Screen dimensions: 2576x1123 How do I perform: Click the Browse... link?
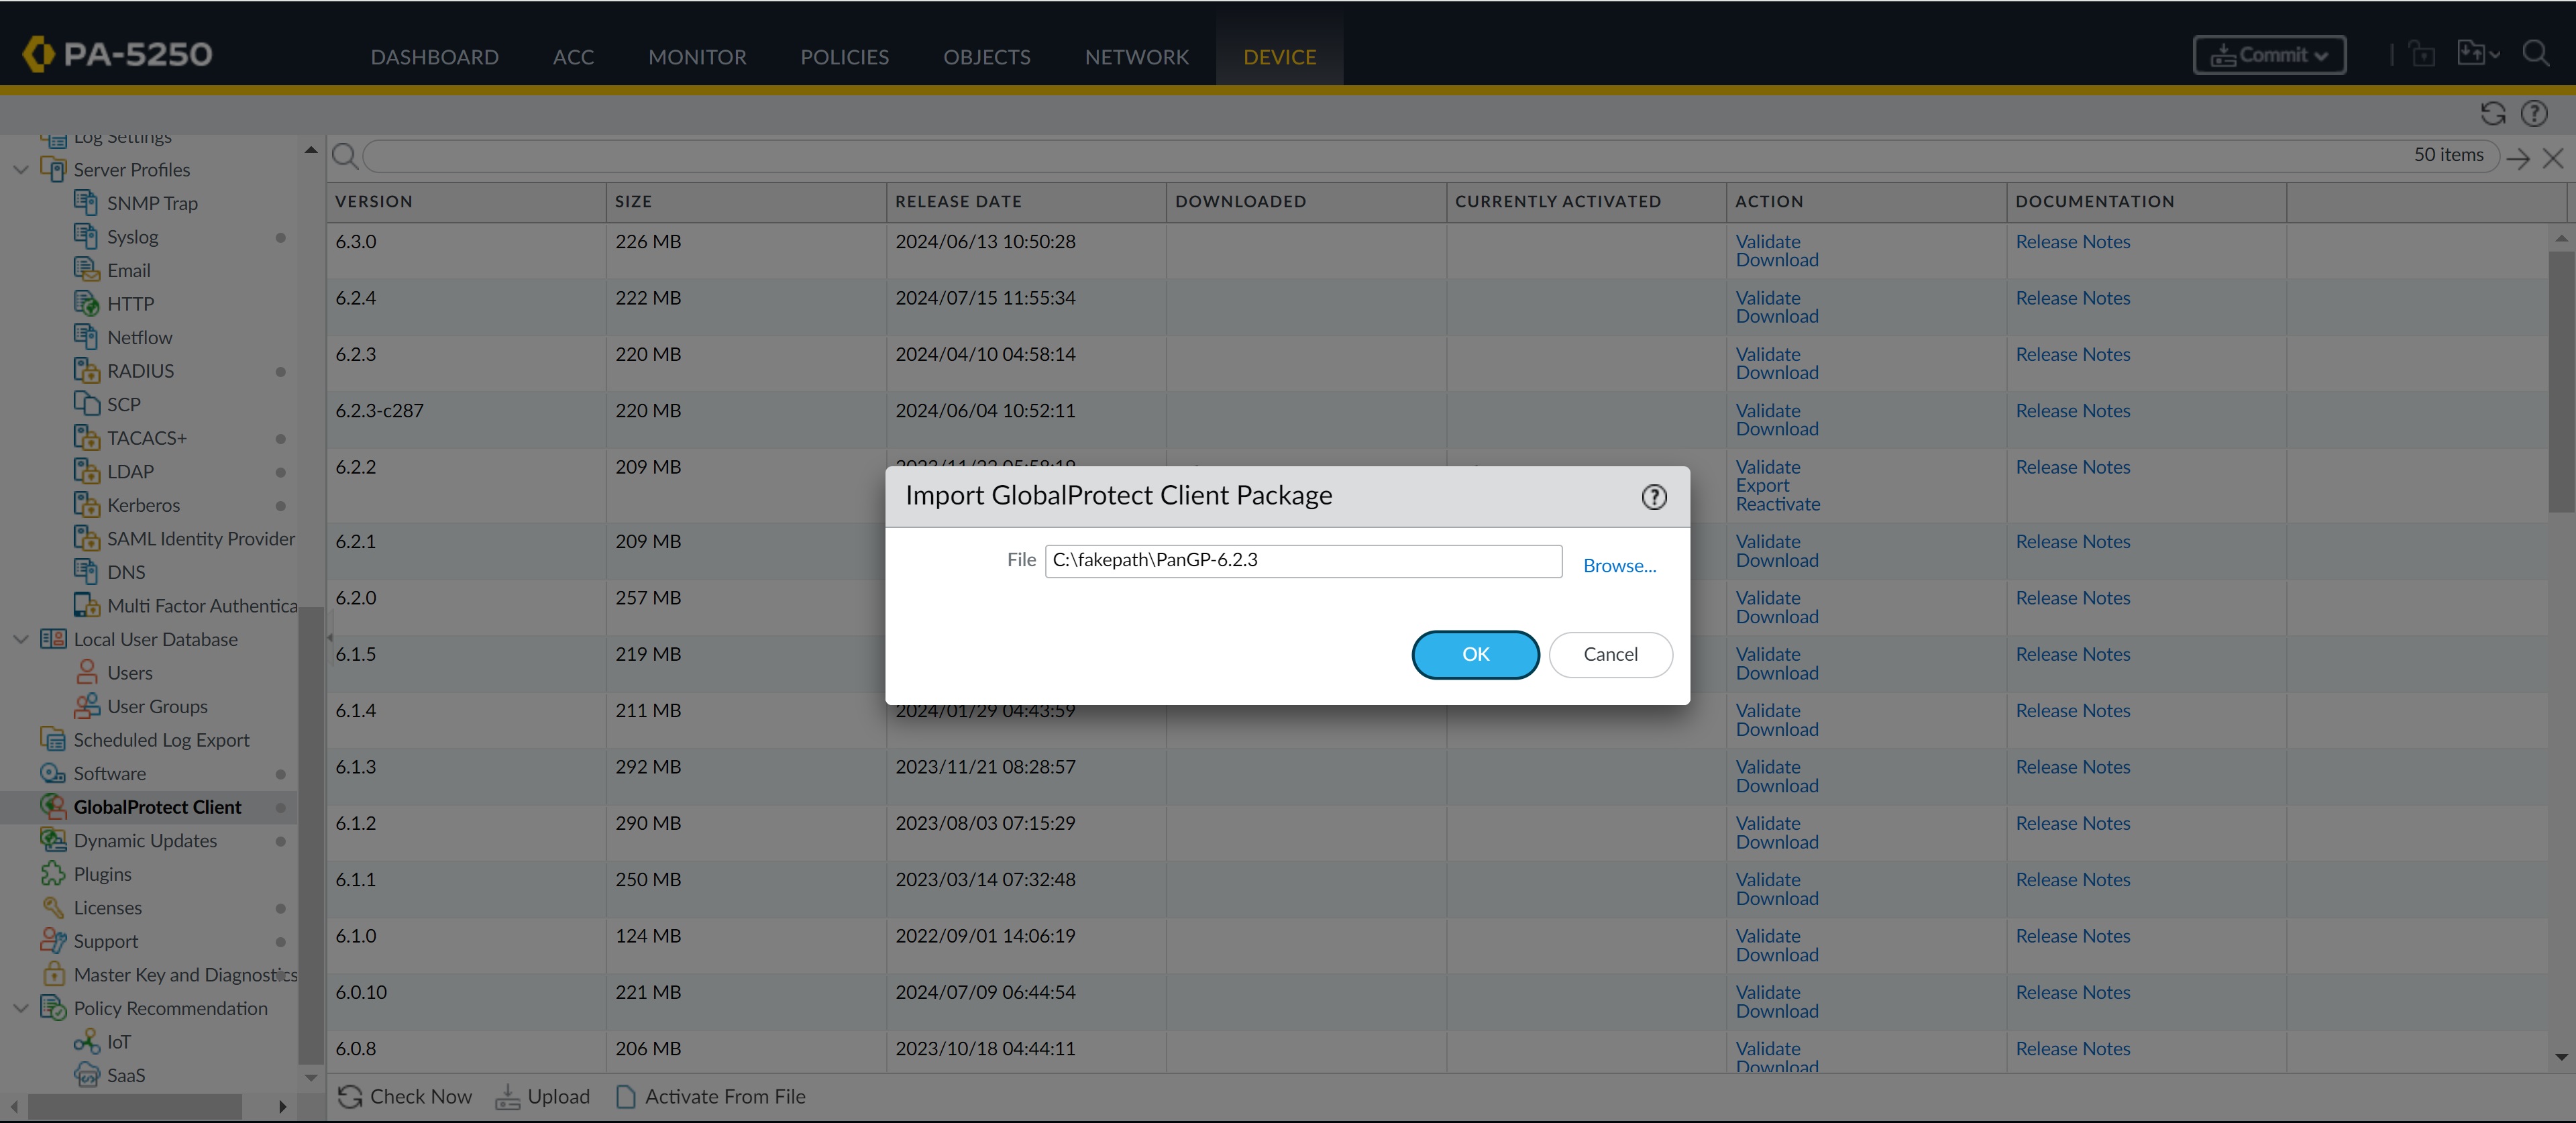(1619, 566)
